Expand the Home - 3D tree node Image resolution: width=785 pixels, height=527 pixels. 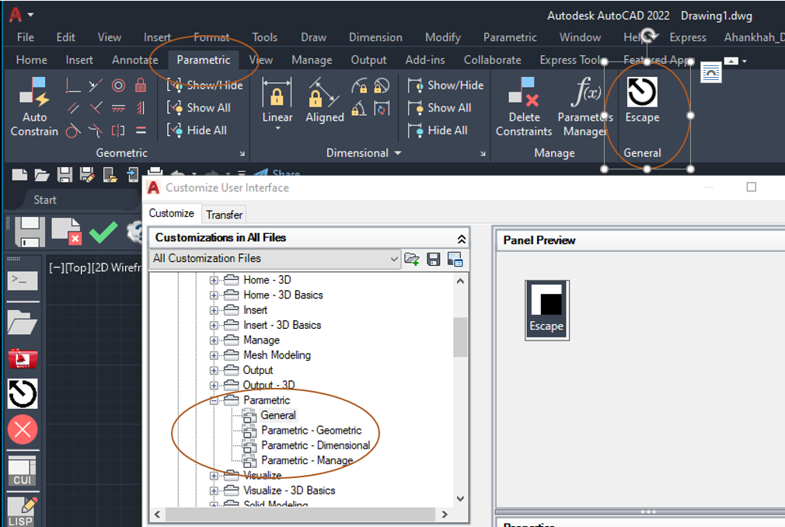214,281
